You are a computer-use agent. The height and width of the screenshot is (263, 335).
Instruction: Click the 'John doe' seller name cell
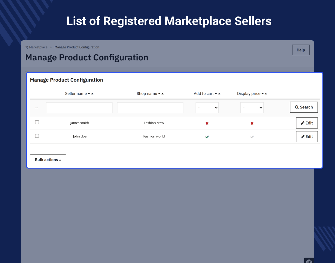click(80, 136)
